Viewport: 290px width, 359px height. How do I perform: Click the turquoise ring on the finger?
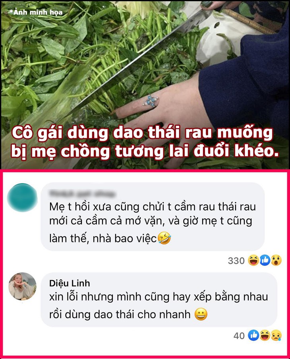click(x=150, y=101)
